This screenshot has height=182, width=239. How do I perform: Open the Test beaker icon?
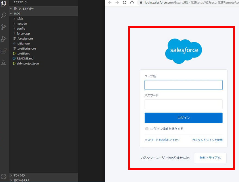click(4, 62)
